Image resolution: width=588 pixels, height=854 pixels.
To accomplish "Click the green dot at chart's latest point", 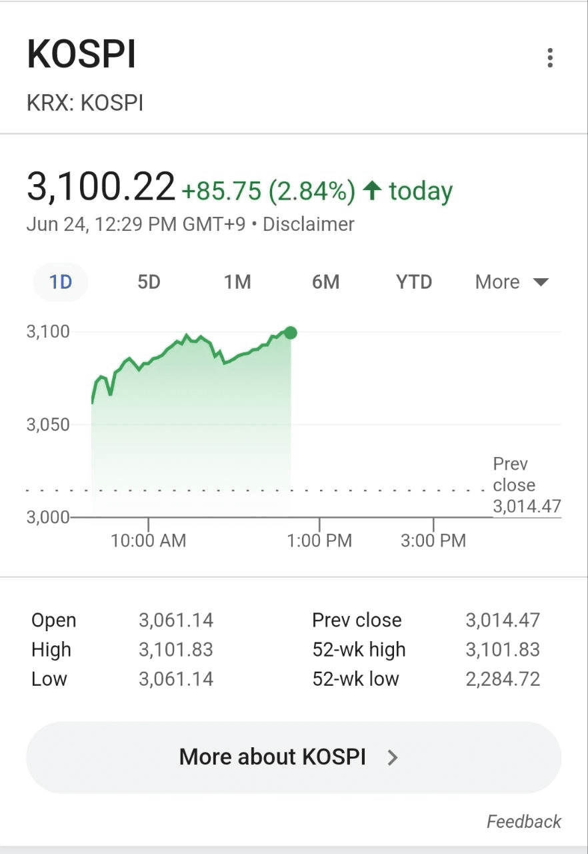I will tap(291, 332).
